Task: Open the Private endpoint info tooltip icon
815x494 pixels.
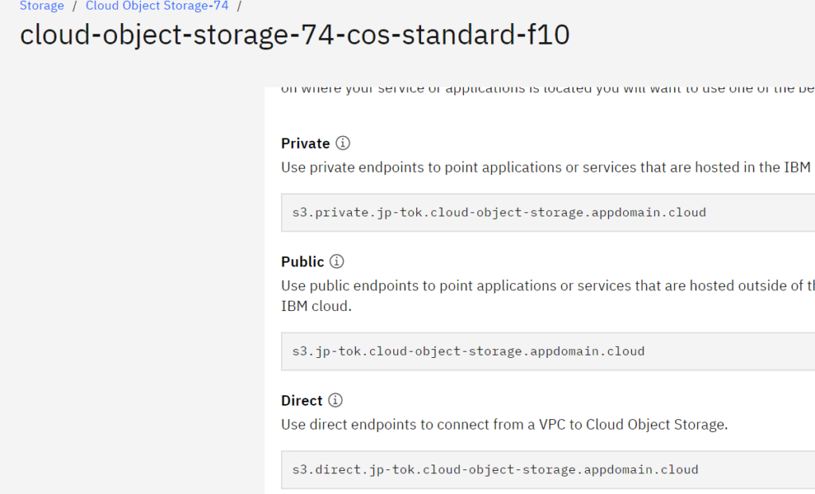Action: point(342,143)
